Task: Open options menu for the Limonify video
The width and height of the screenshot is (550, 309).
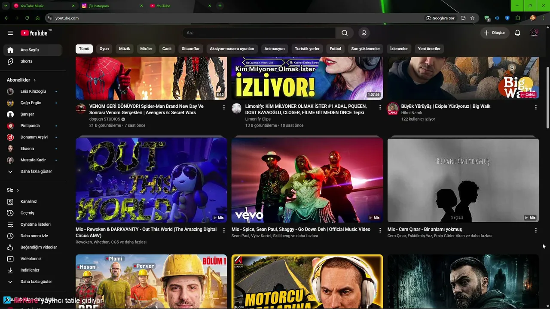Action: 380,107
